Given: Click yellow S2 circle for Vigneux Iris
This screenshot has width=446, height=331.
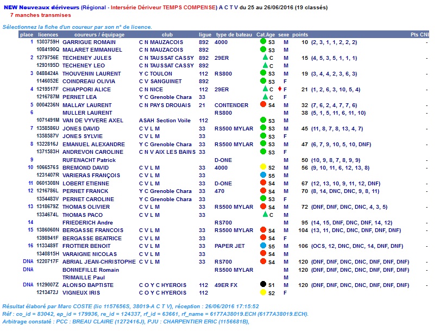Looking at the screenshot, I should pyautogui.click(x=263, y=292).
